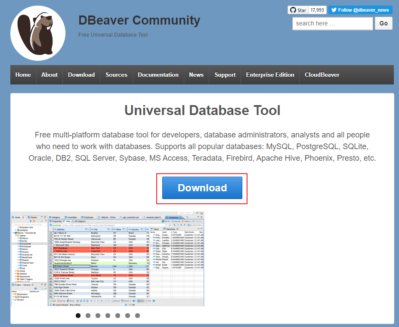Open the Enterprise Edition menu item
399x327 pixels.
pyautogui.click(x=270, y=75)
